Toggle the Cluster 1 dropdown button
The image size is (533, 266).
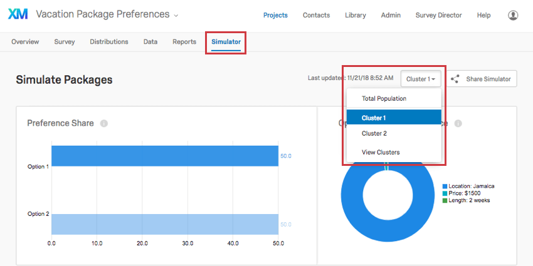(x=420, y=79)
